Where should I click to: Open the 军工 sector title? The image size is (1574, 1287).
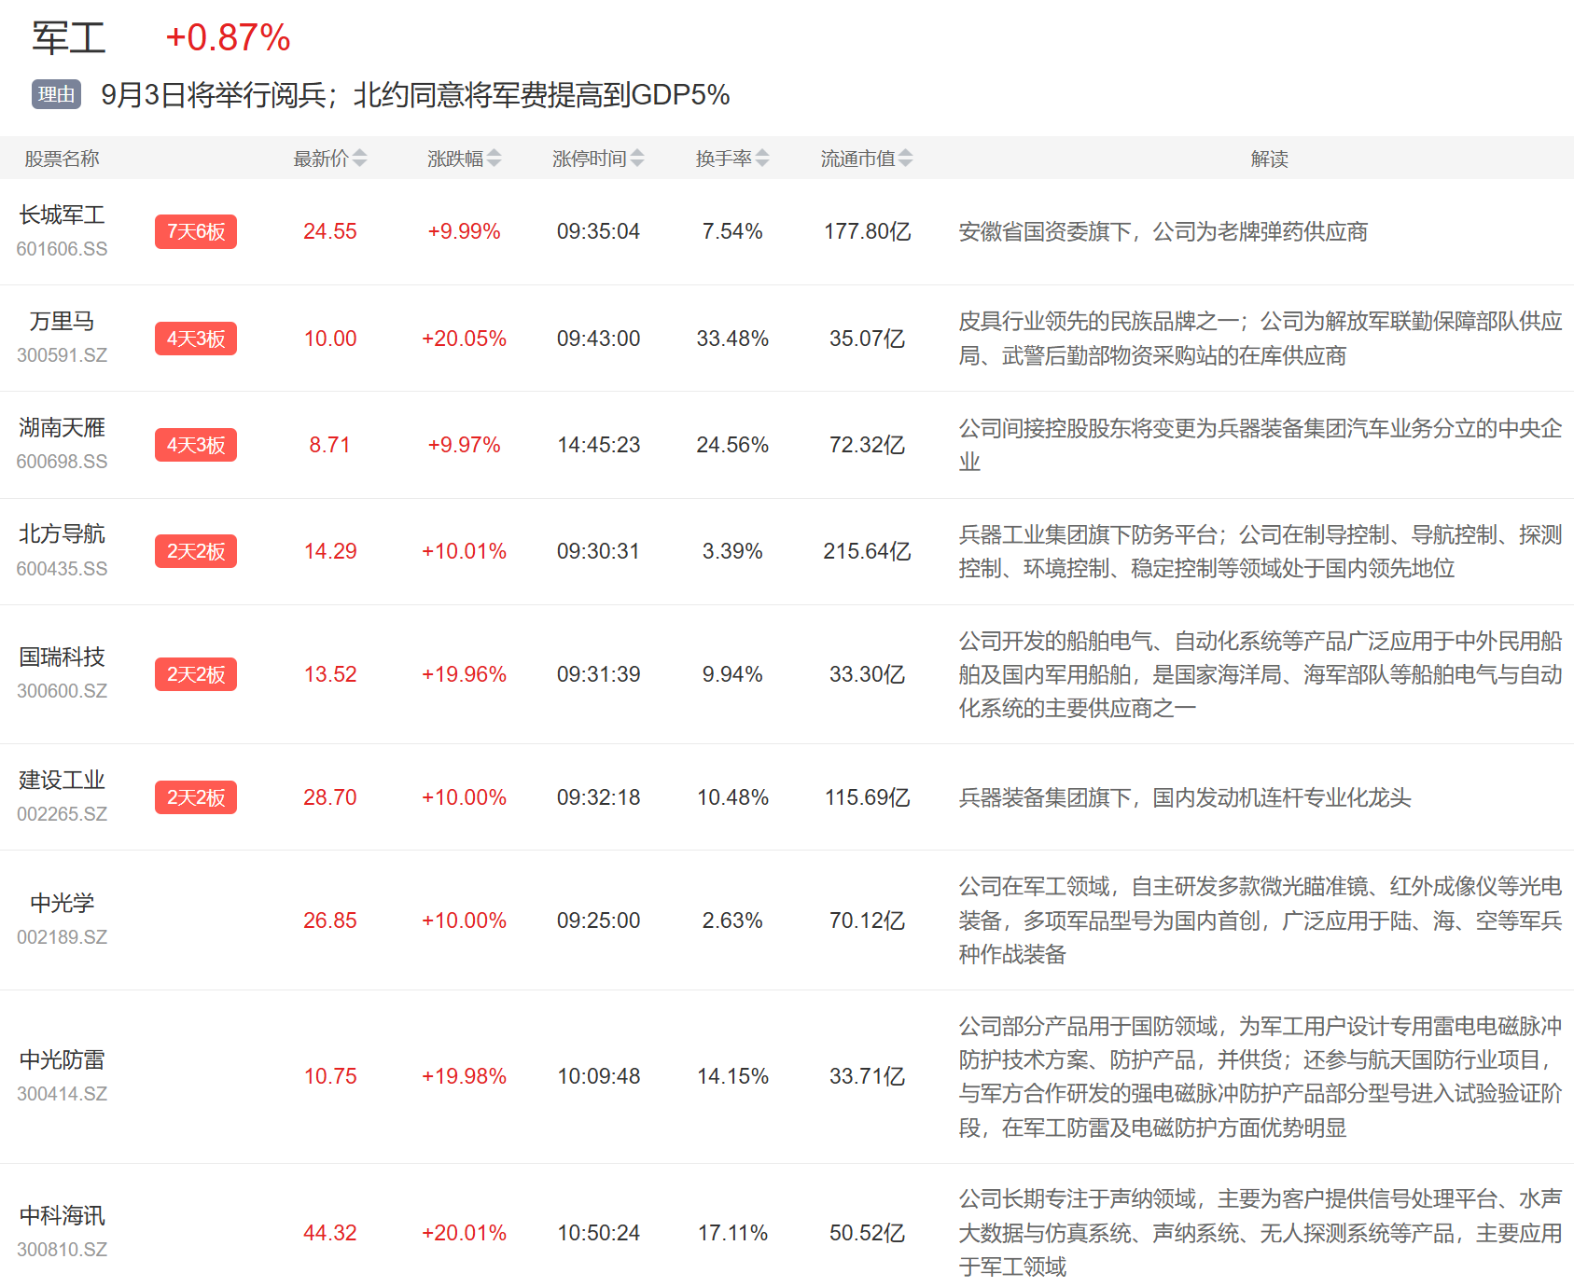[69, 38]
